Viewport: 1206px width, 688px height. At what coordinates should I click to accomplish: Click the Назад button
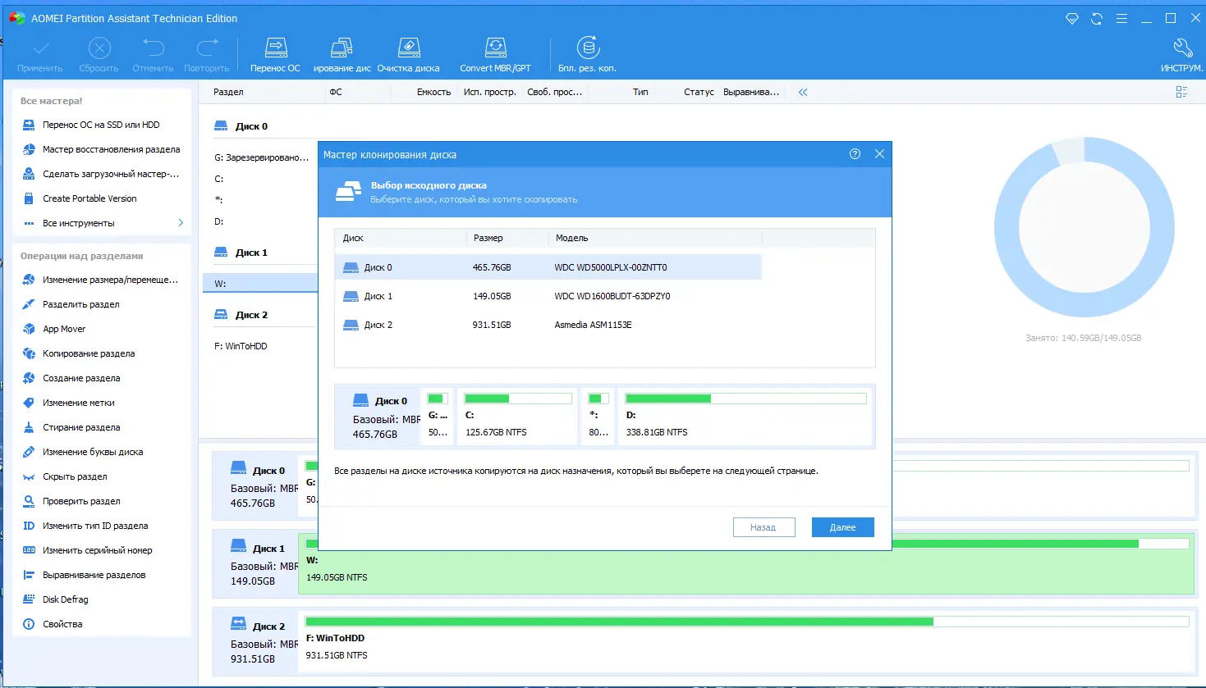point(763,527)
